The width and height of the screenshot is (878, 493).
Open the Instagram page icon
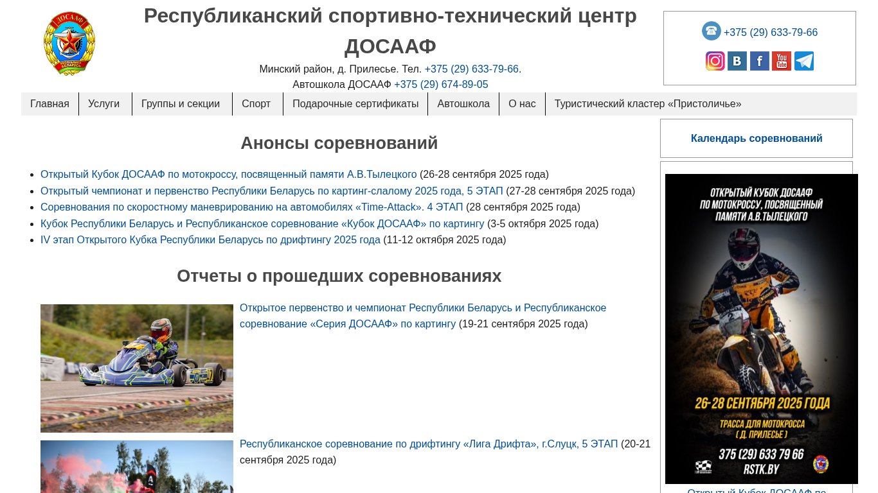tap(715, 61)
